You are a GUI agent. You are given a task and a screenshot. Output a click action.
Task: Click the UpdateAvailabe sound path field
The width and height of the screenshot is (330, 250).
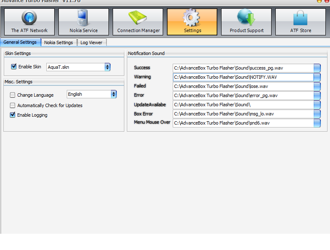pyautogui.click(x=243, y=105)
